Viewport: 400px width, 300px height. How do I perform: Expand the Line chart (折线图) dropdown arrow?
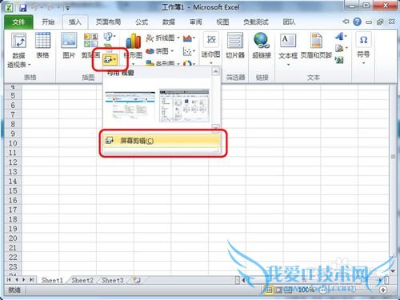coord(178,38)
